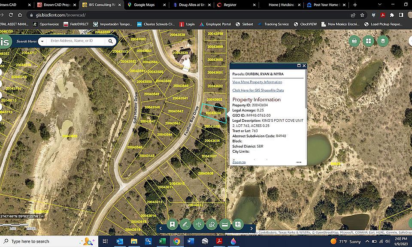Open Click Here for GIS Shapefile Data link
412x247 pixels.
[258, 90]
